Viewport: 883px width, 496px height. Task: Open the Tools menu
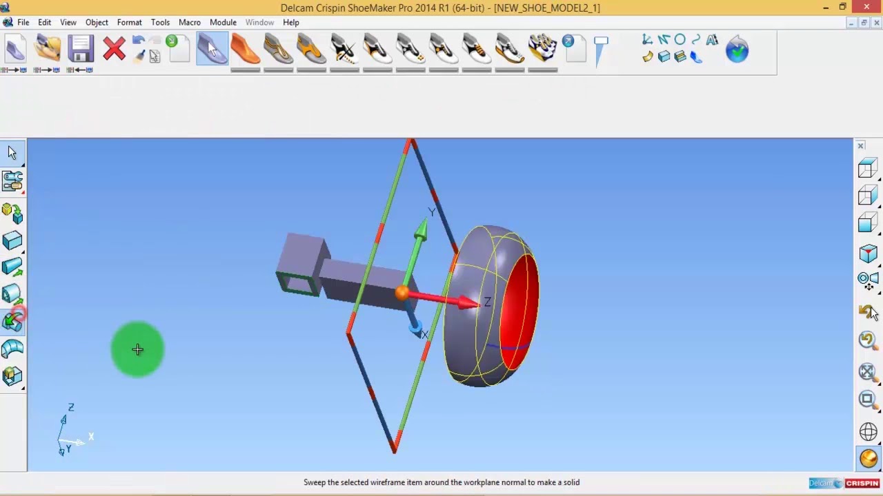pyautogui.click(x=160, y=22)
